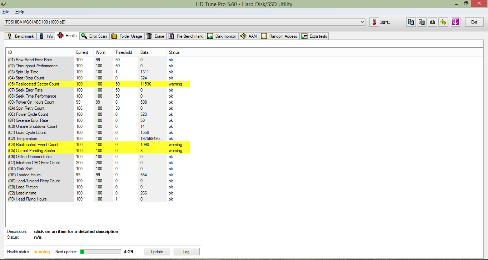Image resolution: width=488 pixels, height=260 pixels.
Task: Select the G-sense Error Rate row
Action: point(99,120)
